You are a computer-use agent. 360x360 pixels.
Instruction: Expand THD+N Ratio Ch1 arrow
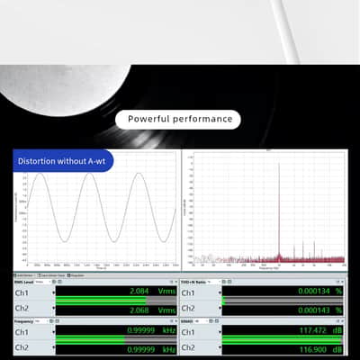[220, 292]
